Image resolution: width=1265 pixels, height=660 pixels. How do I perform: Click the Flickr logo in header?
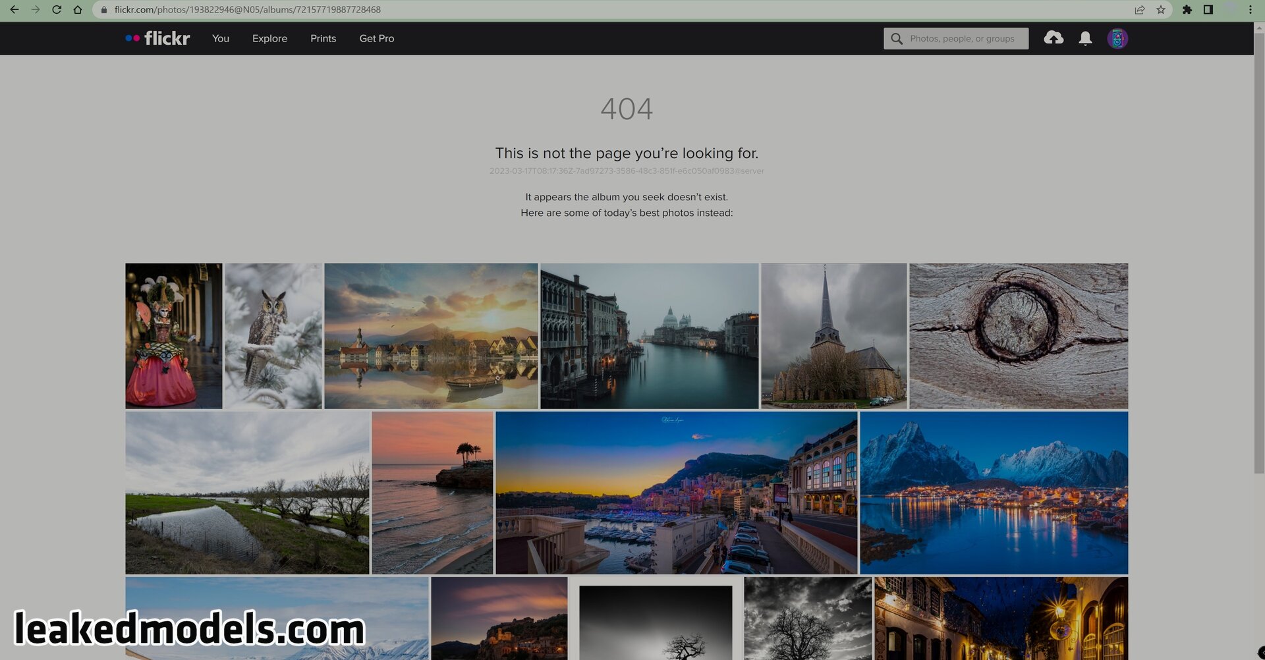pos(158,38)
